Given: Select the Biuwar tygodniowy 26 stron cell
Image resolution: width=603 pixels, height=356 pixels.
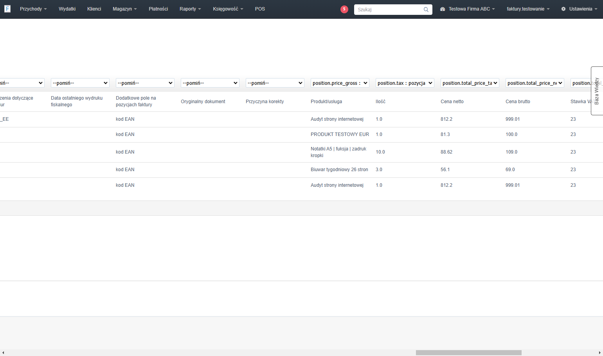Looking at the screenshot, I should [x=339, y=170].
